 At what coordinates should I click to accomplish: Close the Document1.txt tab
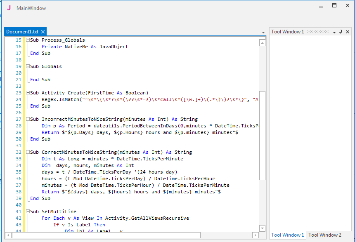[x=43, y=32]
